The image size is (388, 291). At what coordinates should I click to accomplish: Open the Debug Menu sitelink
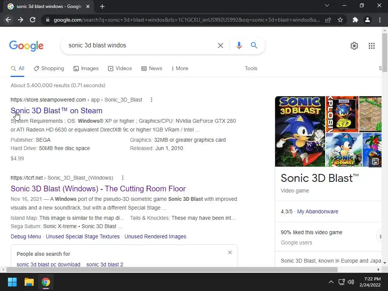click(26, 236)
